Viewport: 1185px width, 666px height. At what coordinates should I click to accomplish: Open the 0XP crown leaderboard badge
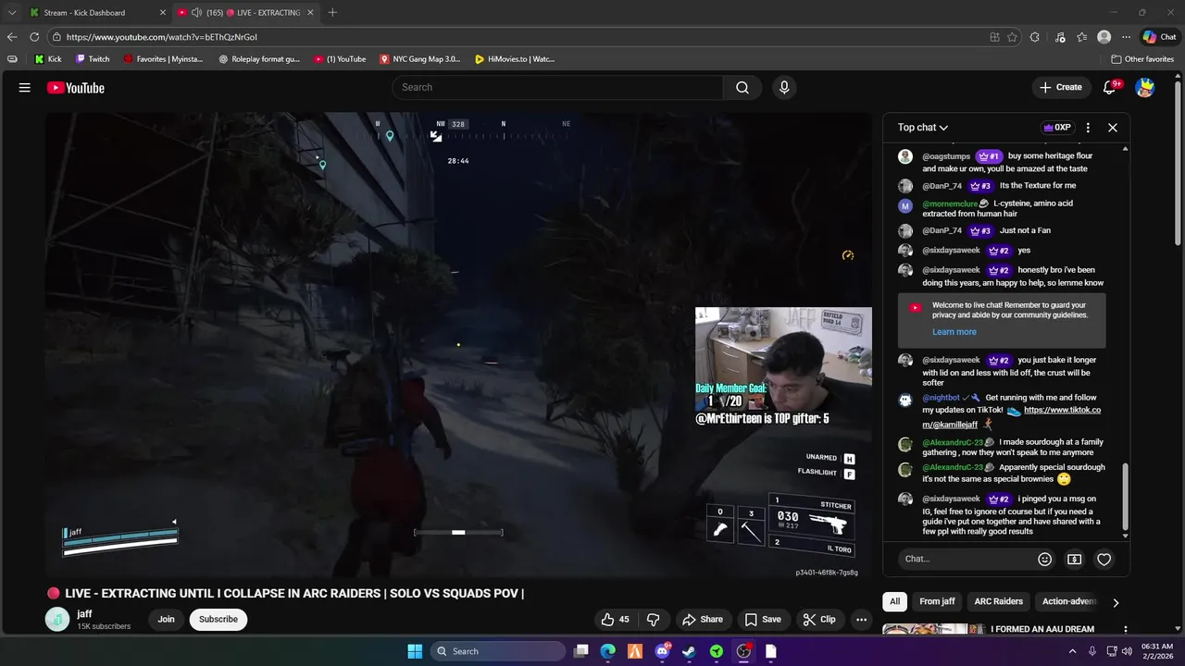(x=1056, y=128)
